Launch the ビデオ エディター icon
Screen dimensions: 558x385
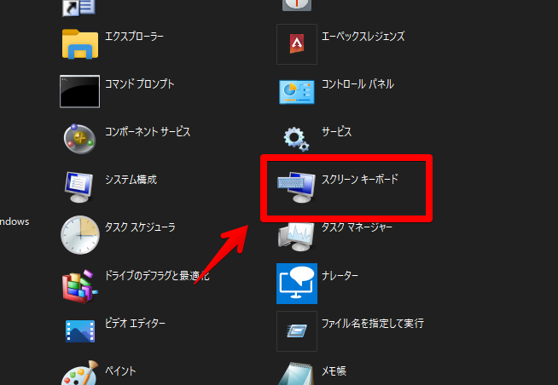[x=80, y=331]
